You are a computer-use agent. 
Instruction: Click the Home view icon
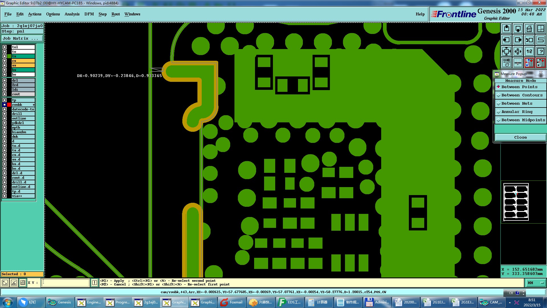(529, 29)
